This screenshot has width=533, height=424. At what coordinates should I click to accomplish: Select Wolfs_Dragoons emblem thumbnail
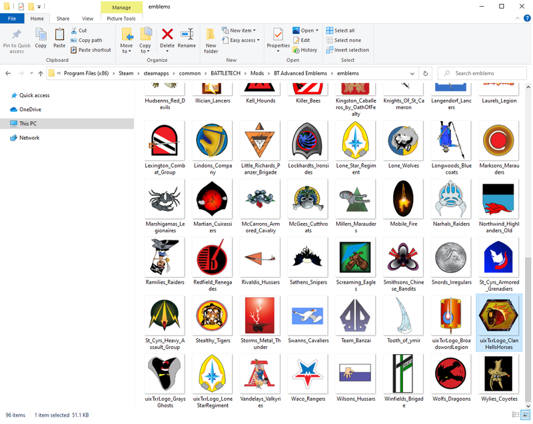[x=451, y=375]
